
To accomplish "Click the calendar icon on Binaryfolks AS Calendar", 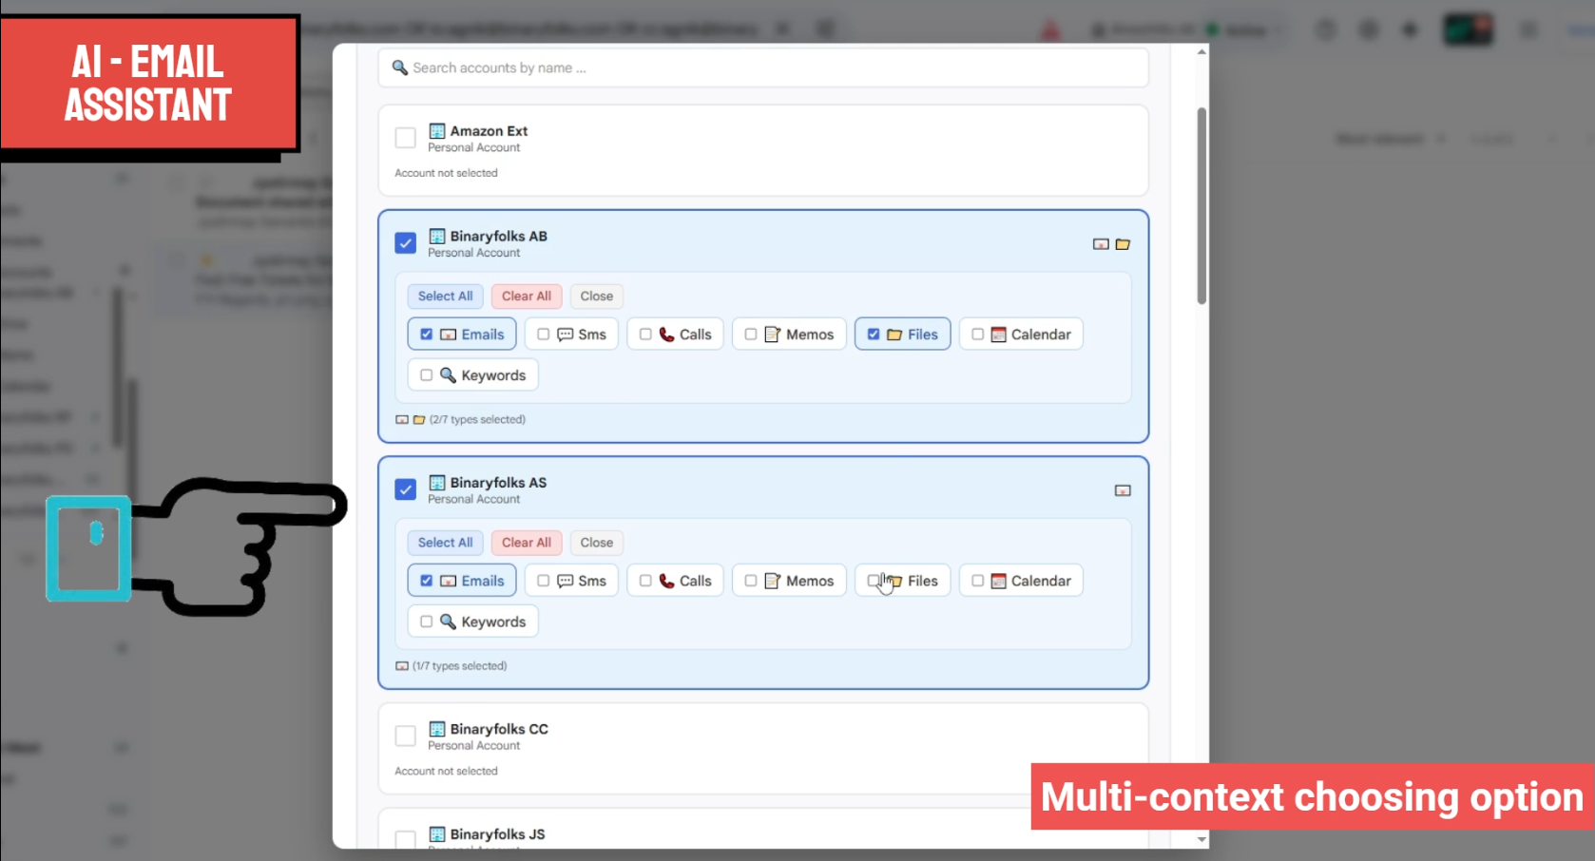I will [998, 581].
